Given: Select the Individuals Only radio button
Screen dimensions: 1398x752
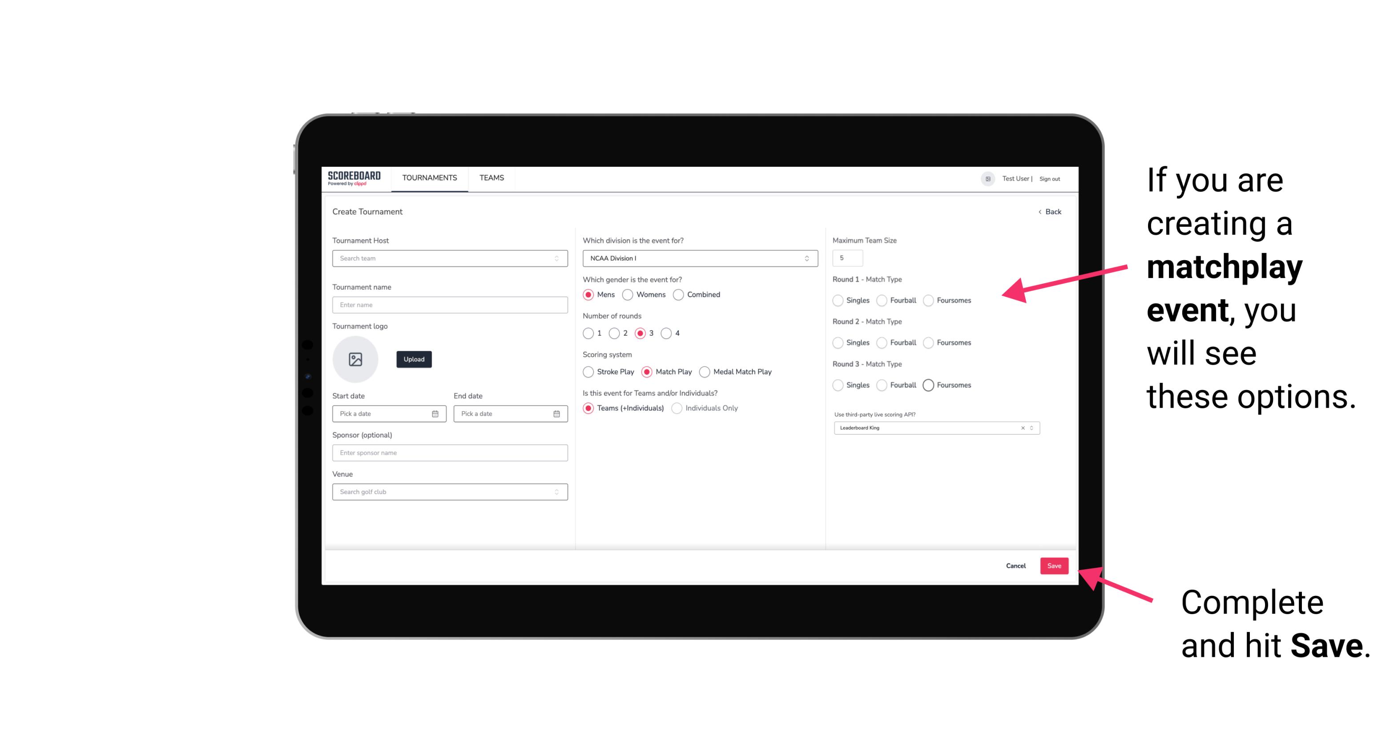Looking at the screenshot, I should (x=675, y=408).
